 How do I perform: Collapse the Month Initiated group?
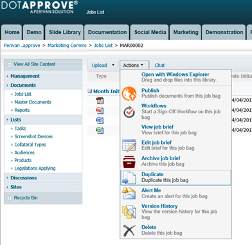(x=90, y=91)
